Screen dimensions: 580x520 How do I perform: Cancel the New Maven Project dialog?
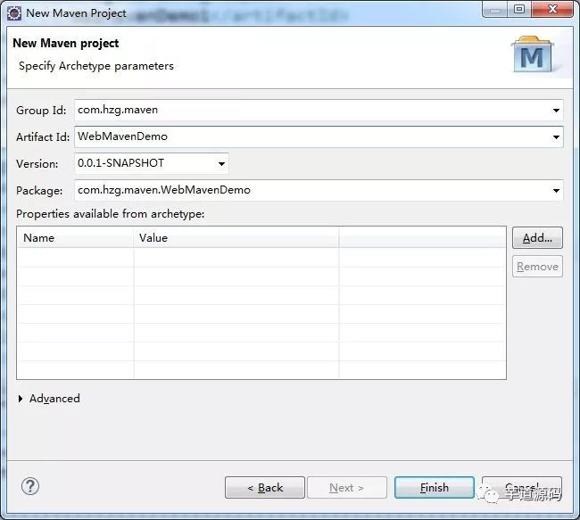(x=522, y=488)
